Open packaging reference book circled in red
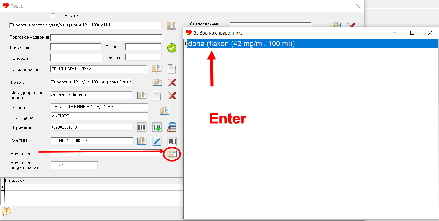439x221 pixels. [x=172, y=154]
